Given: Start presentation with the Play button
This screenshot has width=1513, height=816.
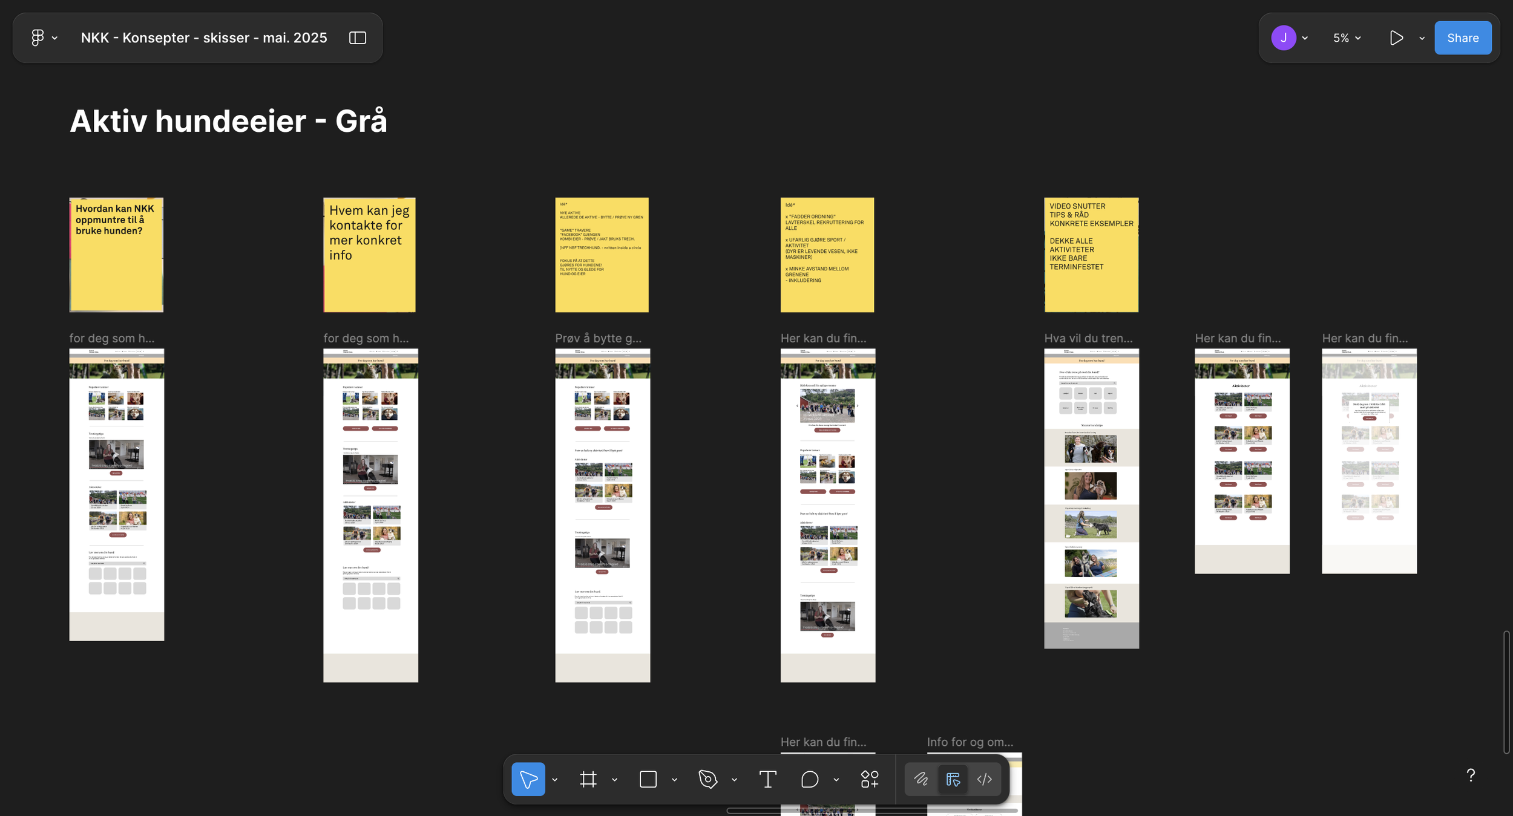Looking at the screenshot, I should point(1396,38).
